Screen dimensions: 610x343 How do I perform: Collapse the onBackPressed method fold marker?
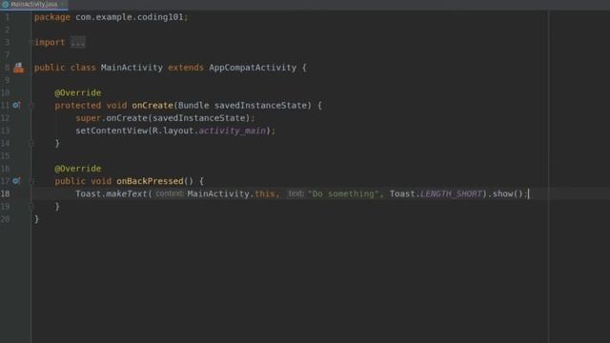31,181
